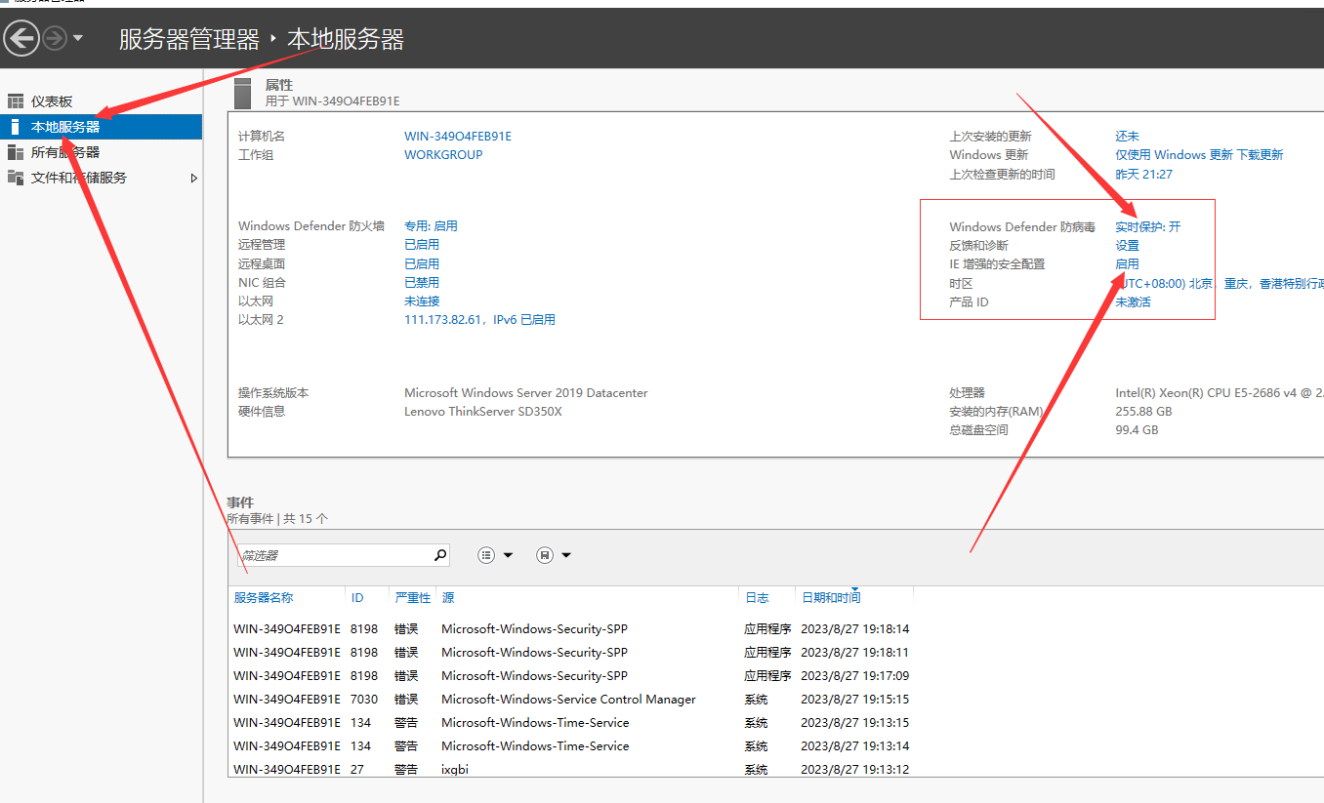Click the 实时保护: 开 Windows Defender link
This screenshot has width=1324, height=803.
point(1147,226)
